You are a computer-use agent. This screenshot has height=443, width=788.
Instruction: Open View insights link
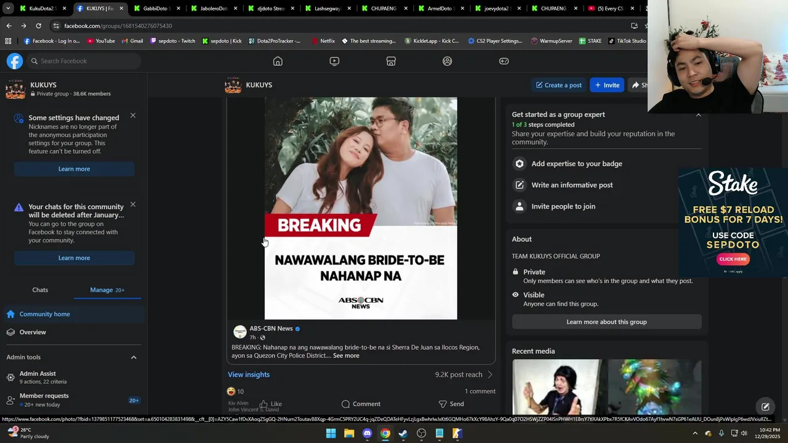[x=249, y=375]
